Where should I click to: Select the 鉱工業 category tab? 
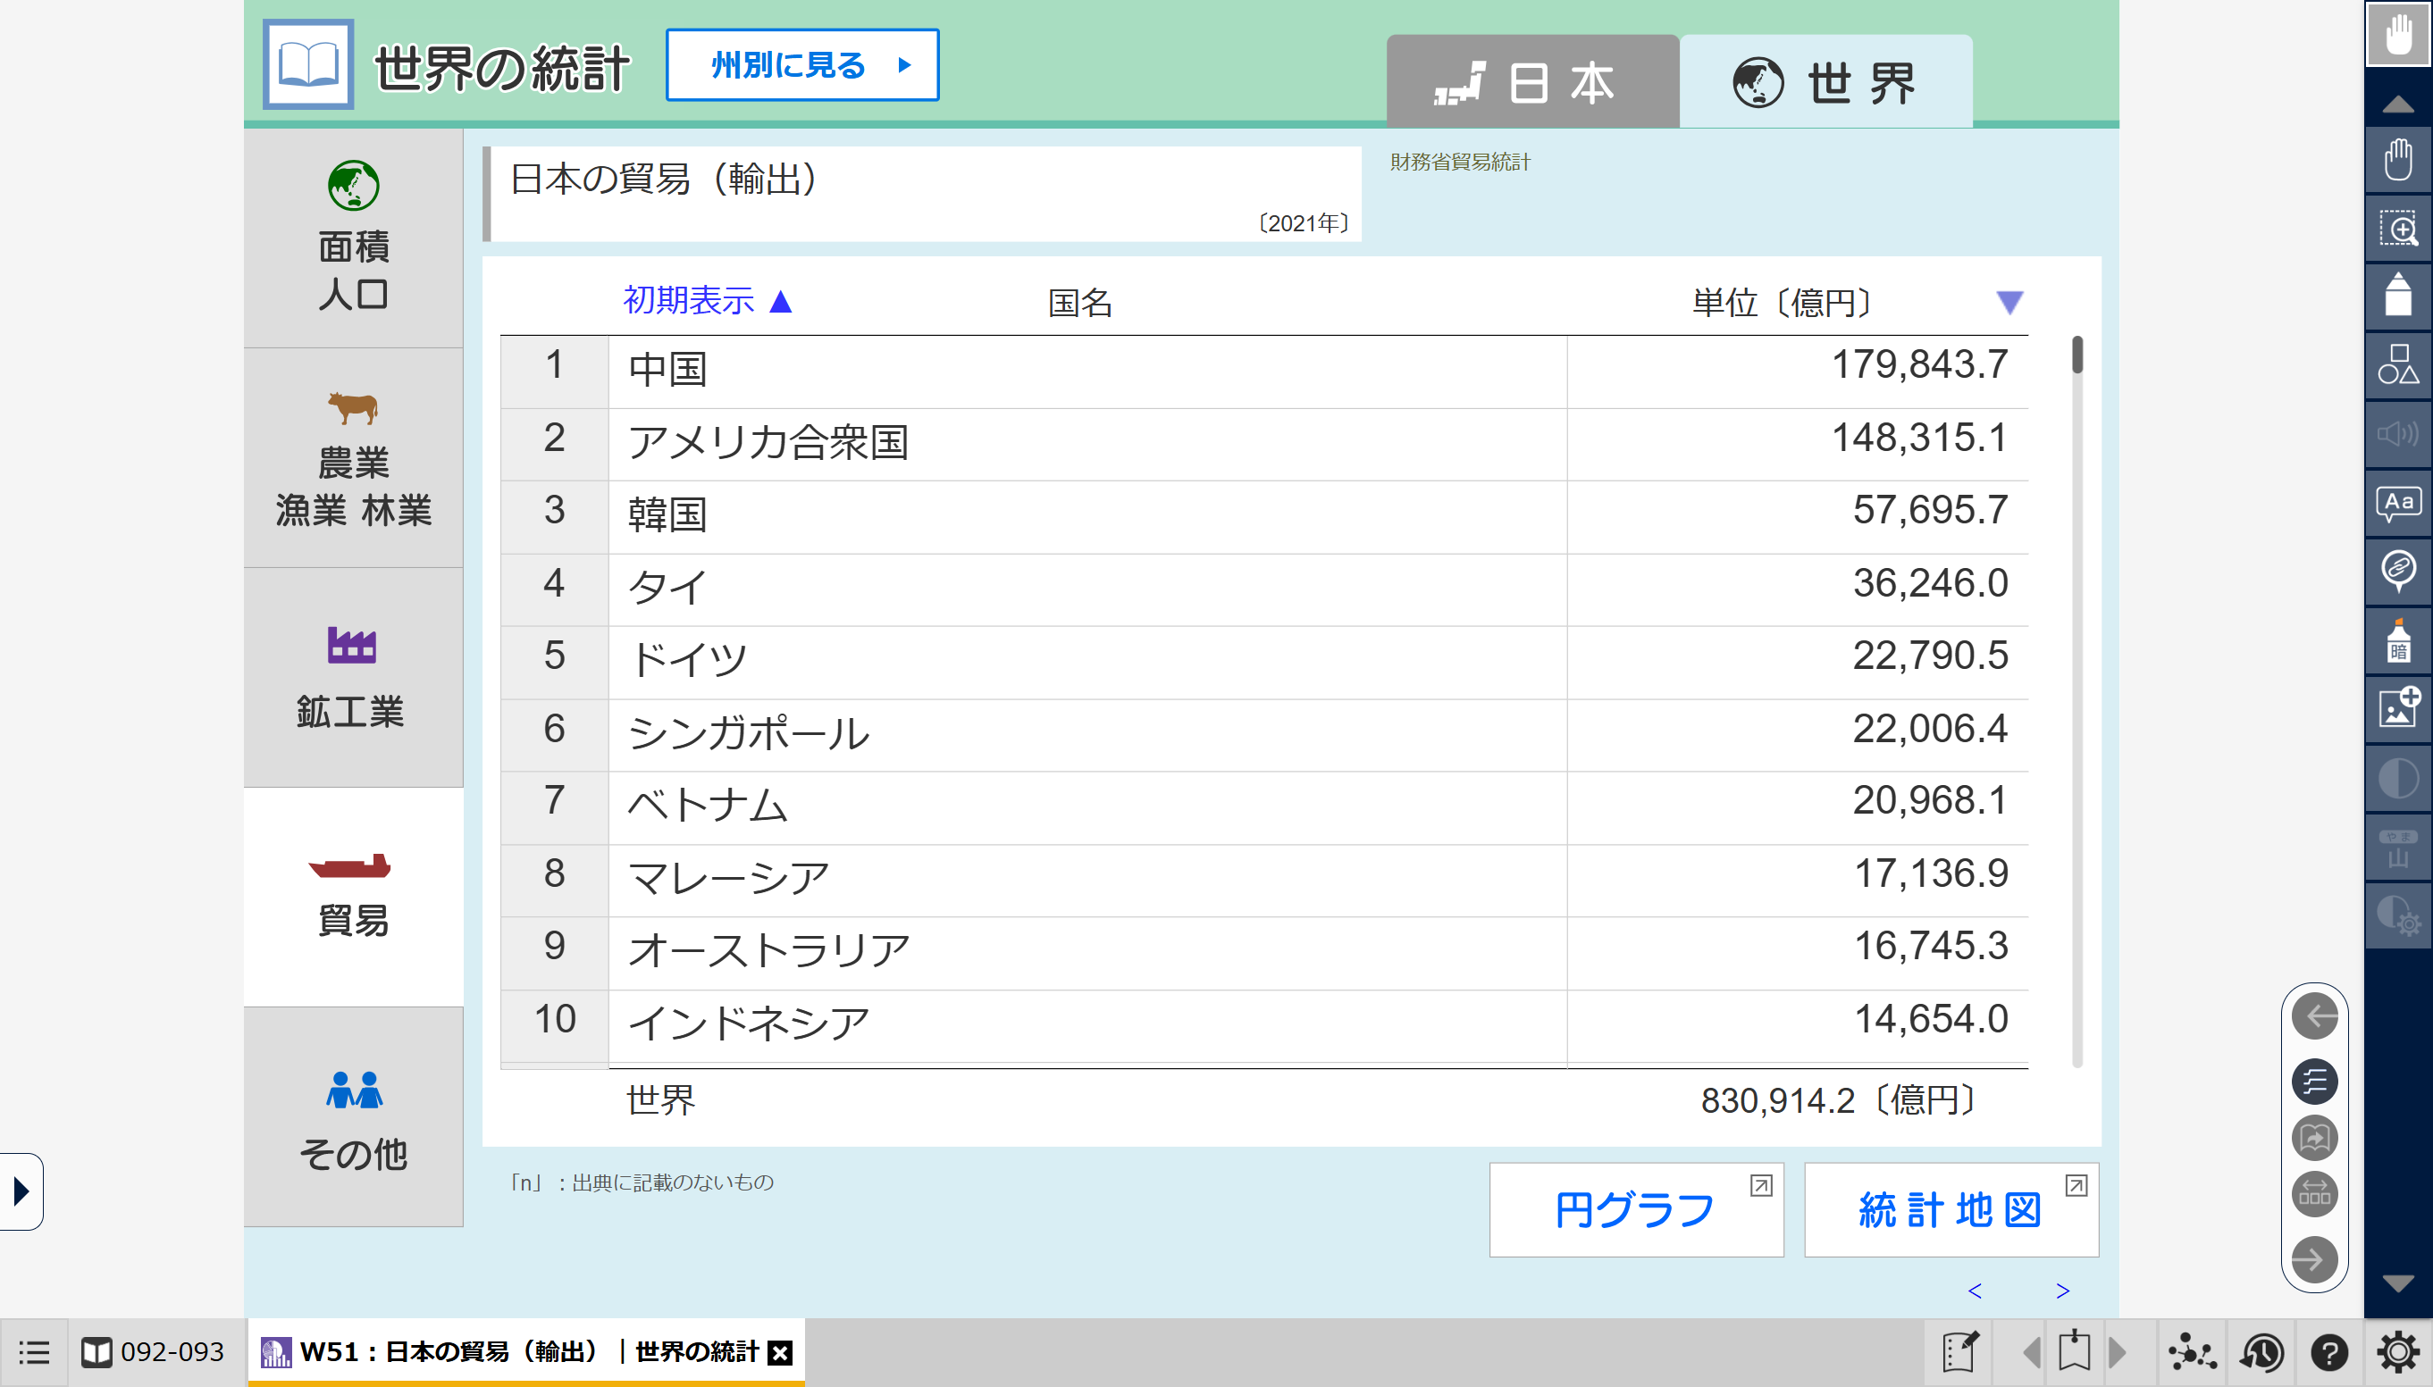[353, 677]
